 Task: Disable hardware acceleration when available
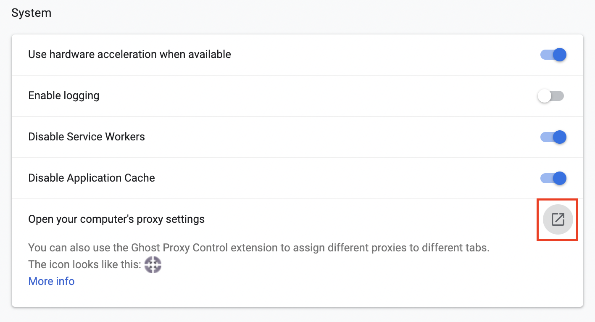[x=553, y=55]
